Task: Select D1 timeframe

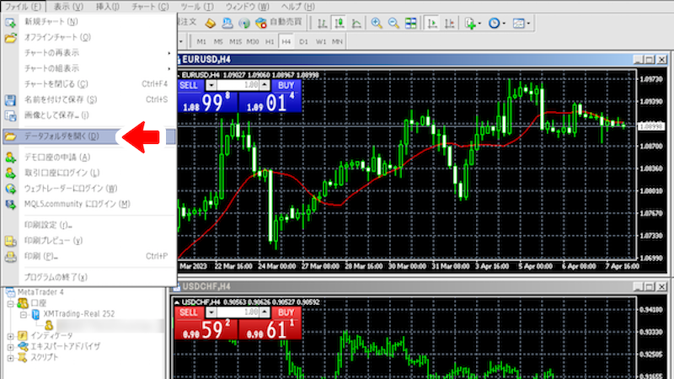Action: coord(303,41)
